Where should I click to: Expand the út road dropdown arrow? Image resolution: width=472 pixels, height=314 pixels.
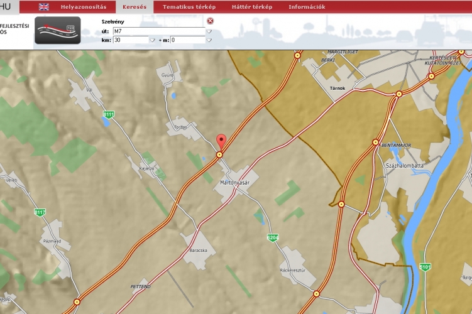[x=209, y=31]
